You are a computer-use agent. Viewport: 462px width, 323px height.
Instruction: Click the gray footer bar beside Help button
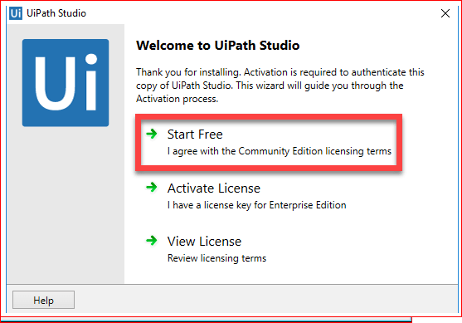[265, 300]
